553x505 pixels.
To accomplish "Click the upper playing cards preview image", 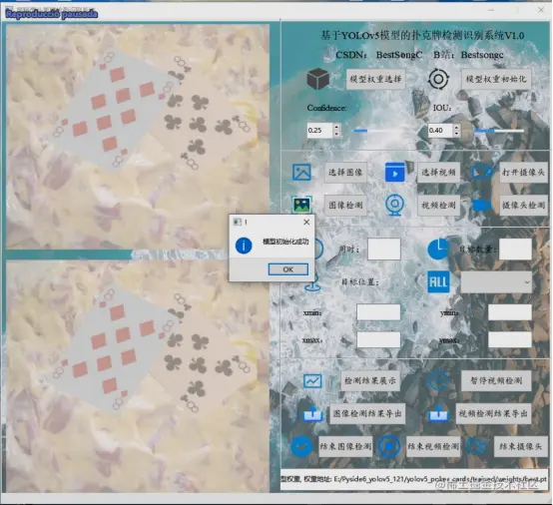I will pos(138,137).
